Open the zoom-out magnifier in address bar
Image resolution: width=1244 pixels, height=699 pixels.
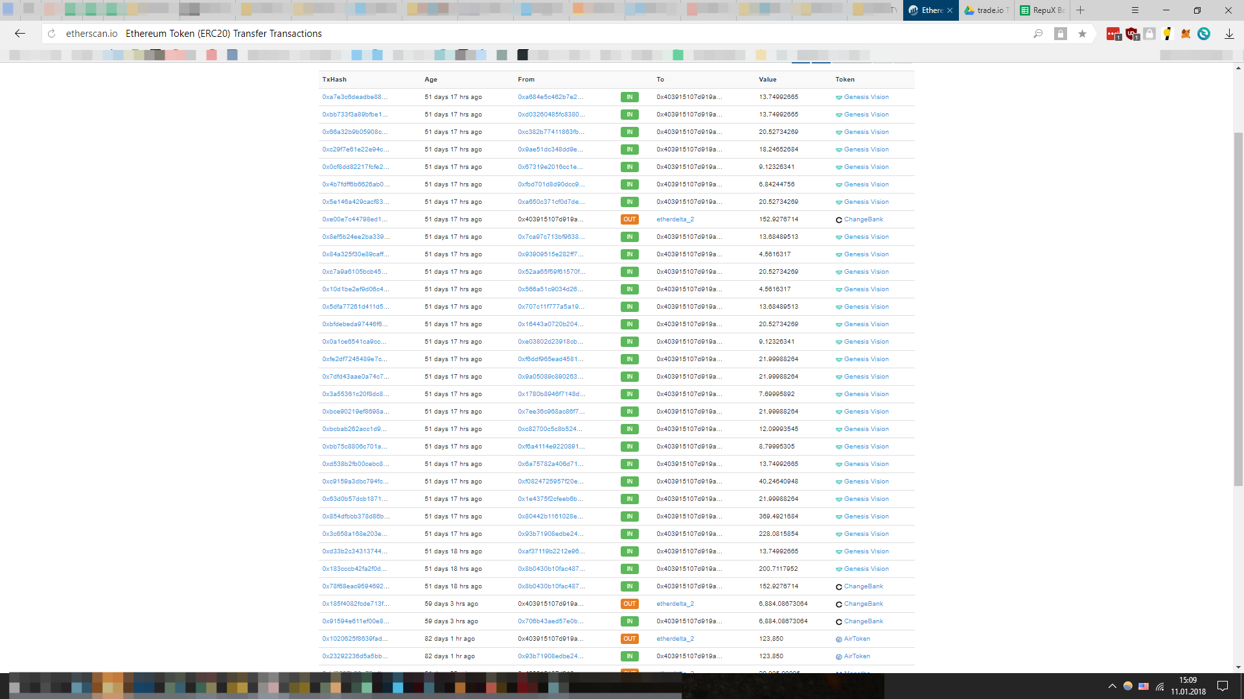click(x=1038, y=34)
